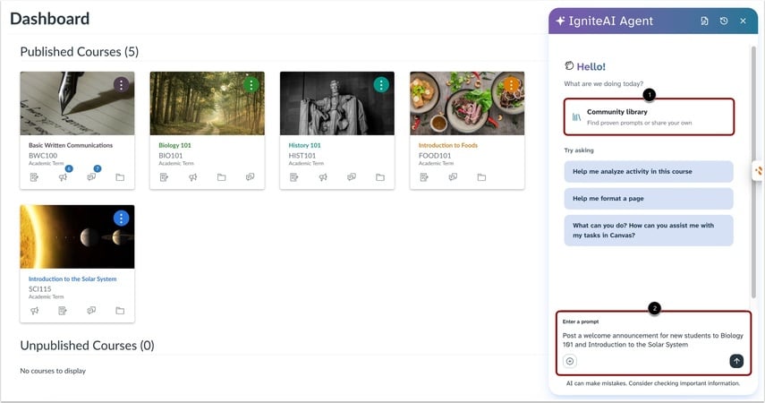Open options menu on Introduction to Foods card
This screenshot has height=403, width=765.
(x=511, y=84)
